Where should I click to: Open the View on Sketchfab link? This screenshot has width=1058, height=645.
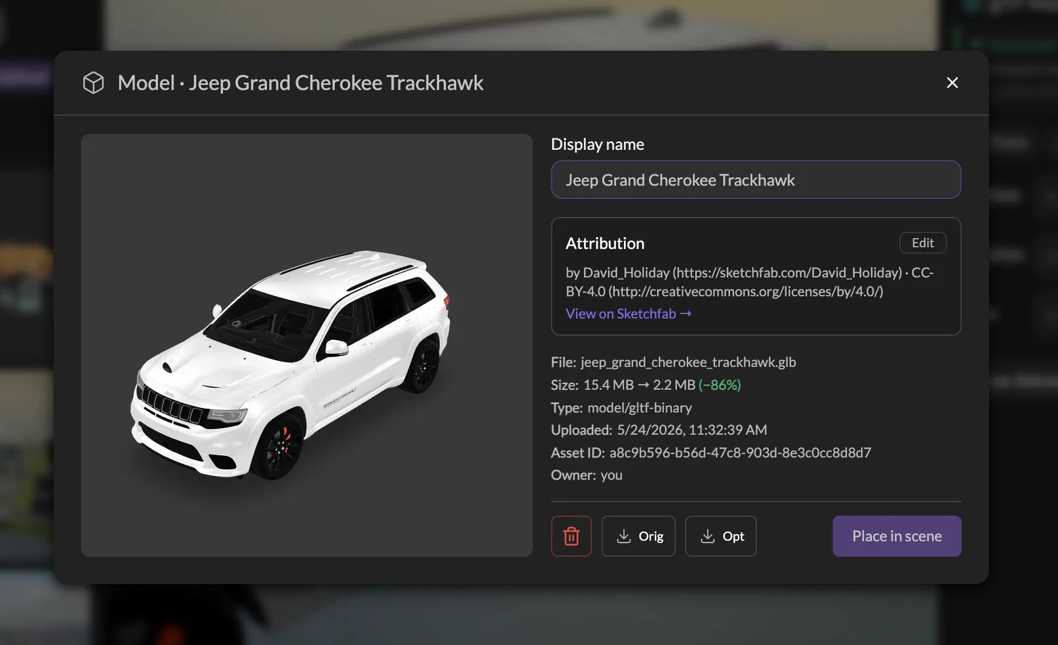pyautogui.click(x=629, y=314)
